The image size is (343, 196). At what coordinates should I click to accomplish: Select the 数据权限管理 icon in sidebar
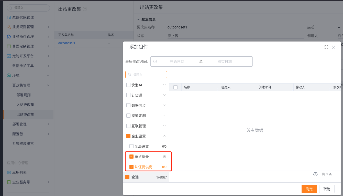tap(9, 17)
